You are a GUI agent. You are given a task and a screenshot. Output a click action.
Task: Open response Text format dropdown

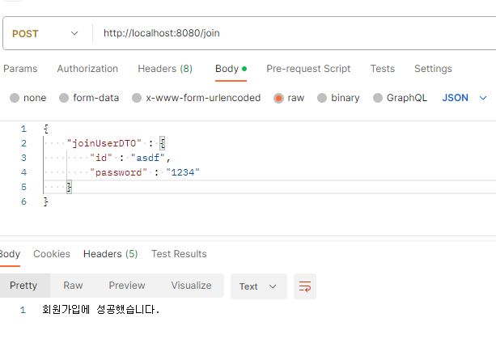pyautogui.click(x=258, y=286)
